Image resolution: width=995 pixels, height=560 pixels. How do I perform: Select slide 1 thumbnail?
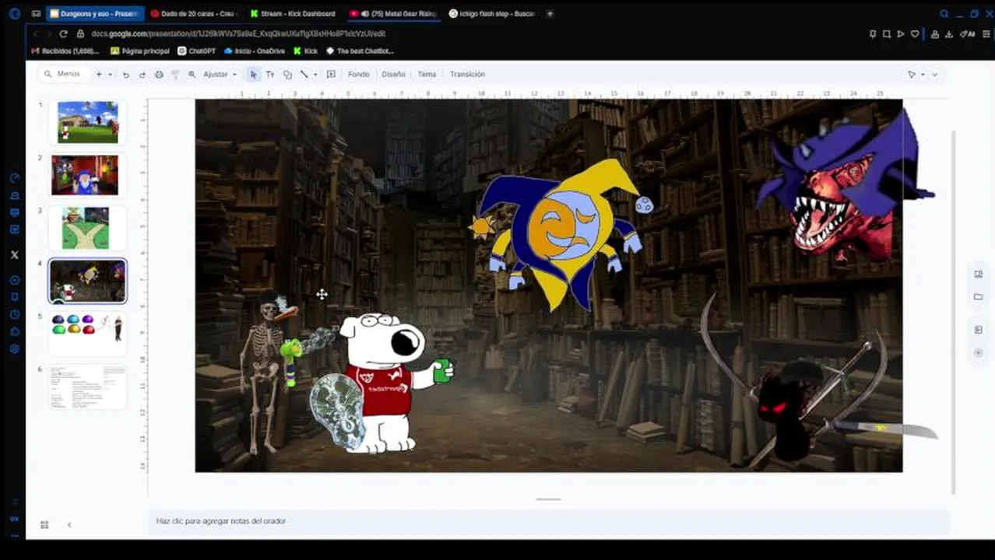pyautogui.click(x=87, y=121)
